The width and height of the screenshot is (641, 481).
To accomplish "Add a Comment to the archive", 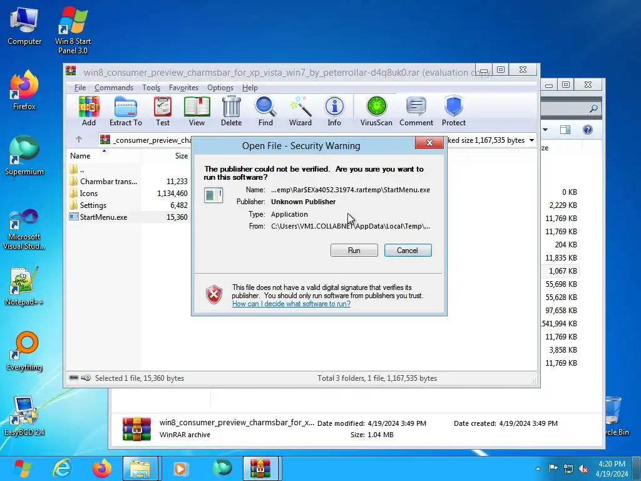I will [x=416, y=111].
